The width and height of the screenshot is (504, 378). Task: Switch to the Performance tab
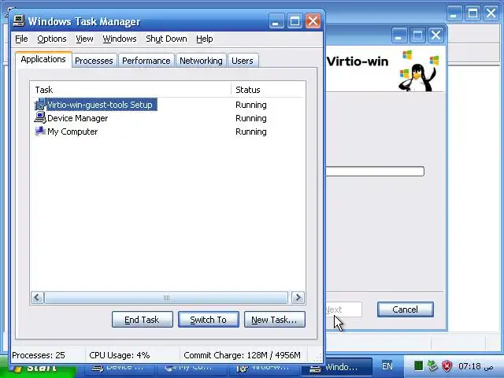tap(146, 61)
